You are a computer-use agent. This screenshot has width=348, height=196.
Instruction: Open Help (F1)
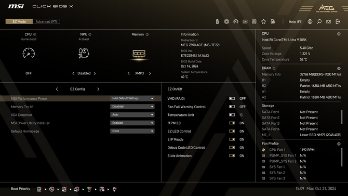coord(296,22)
